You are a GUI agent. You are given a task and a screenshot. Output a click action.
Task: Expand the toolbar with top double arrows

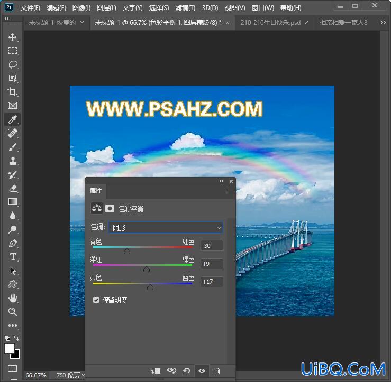pos(7,18)
